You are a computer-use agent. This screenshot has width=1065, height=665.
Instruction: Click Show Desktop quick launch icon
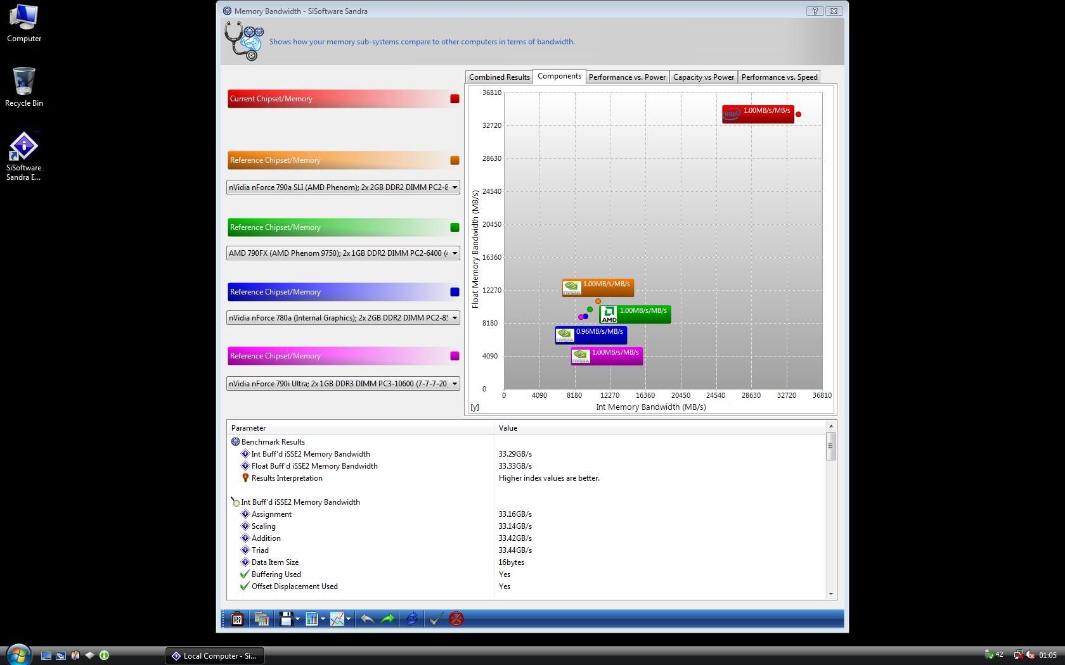click(46, 655)
